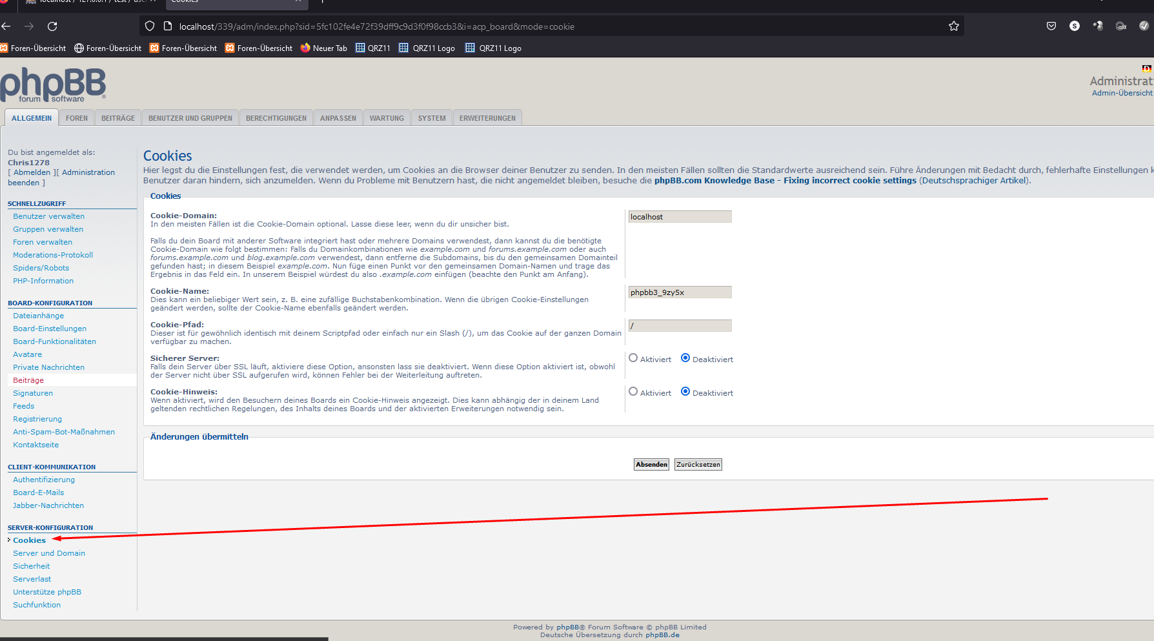Open the grey spheres extension icon
The image size is (1154, 641).
point(1098,26)
